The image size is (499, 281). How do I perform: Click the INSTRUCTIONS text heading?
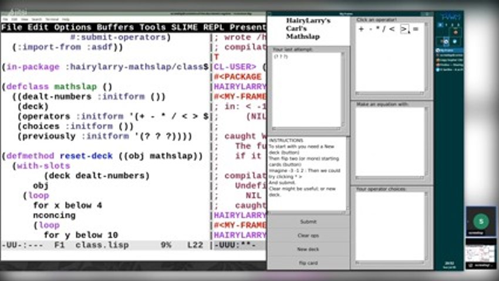[x=286, y=140]
